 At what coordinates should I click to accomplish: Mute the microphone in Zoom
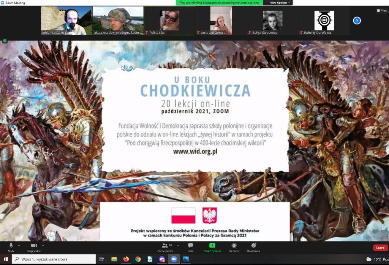(11, 246)
